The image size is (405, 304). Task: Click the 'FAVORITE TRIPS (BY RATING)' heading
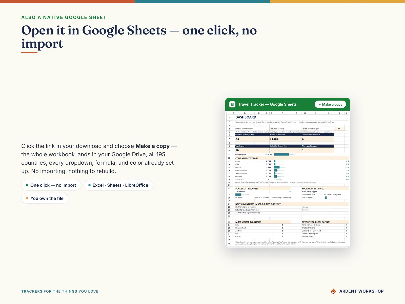click(316, 222)
